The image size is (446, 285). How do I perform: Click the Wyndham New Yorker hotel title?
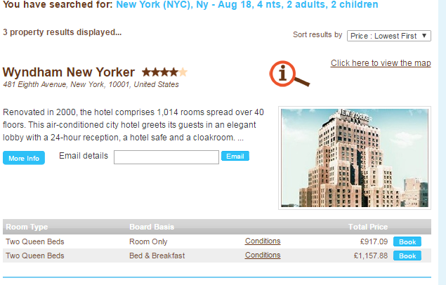69,72
